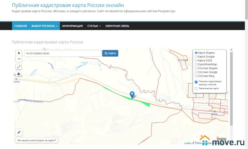
Task: Click the Аскиз town label on map
Action: point(215,114)
